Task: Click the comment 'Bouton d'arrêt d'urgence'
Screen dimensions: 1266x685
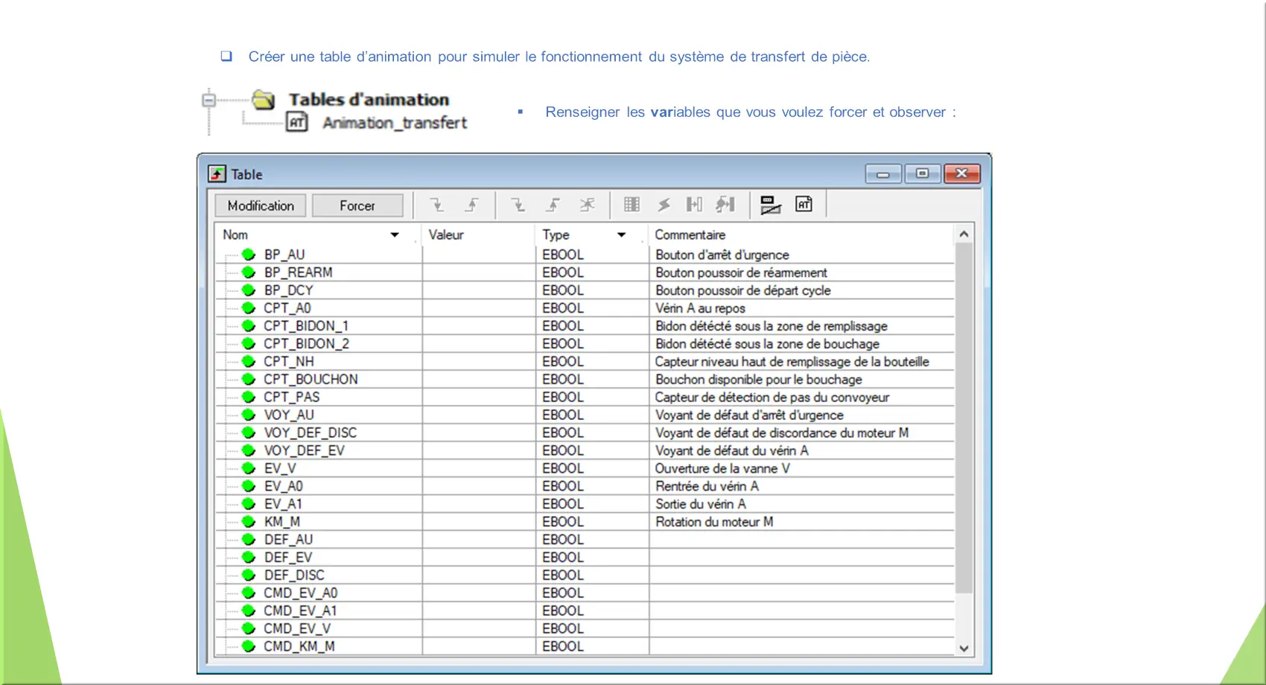Action: [x=722, y=255]
